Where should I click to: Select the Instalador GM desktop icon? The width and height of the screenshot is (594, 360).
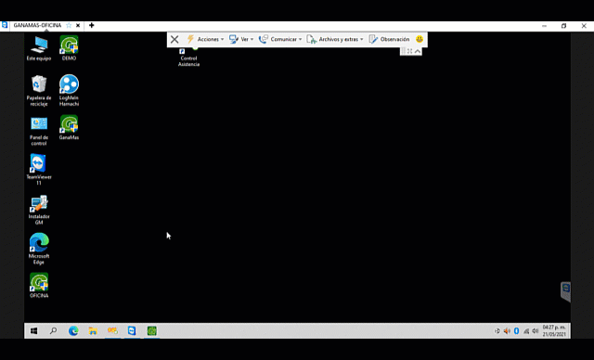(x=39, y=210)
